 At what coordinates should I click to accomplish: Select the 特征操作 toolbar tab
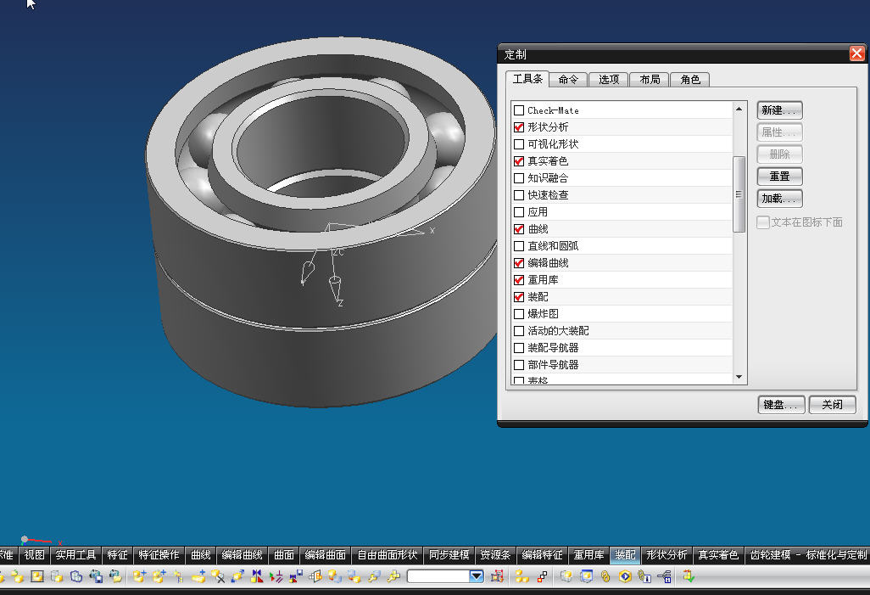159,555
